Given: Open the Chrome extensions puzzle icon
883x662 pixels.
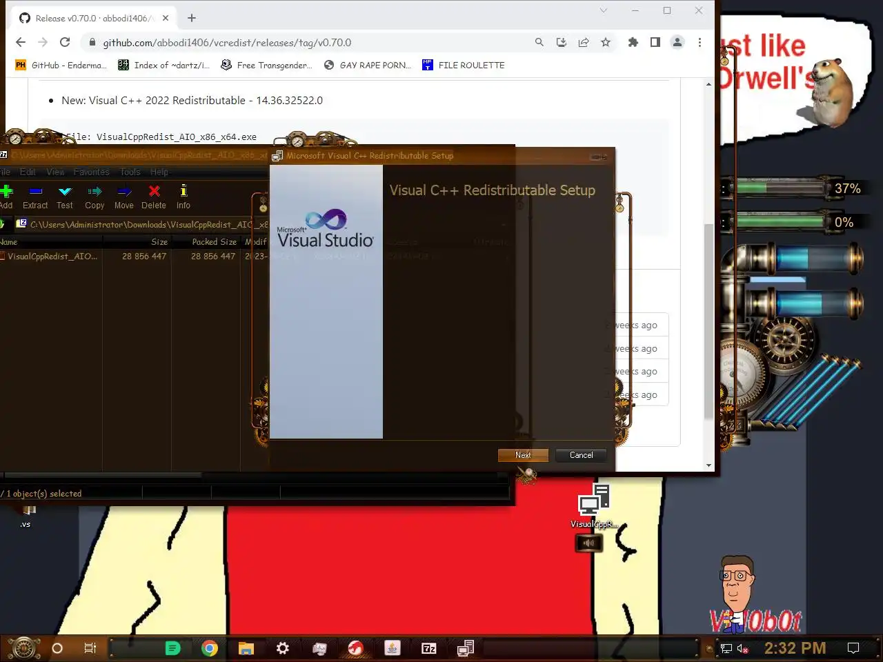Looking at the screenshot, I should click(633, 42).
